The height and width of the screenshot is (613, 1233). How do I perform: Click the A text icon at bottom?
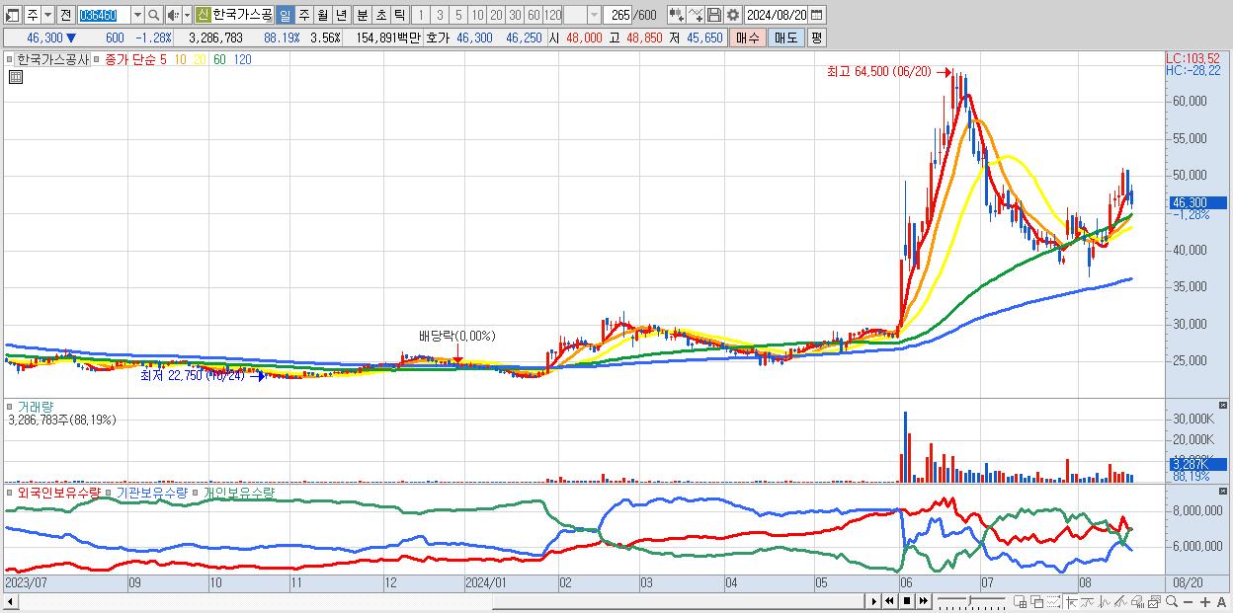click(x=1221, y=602)
